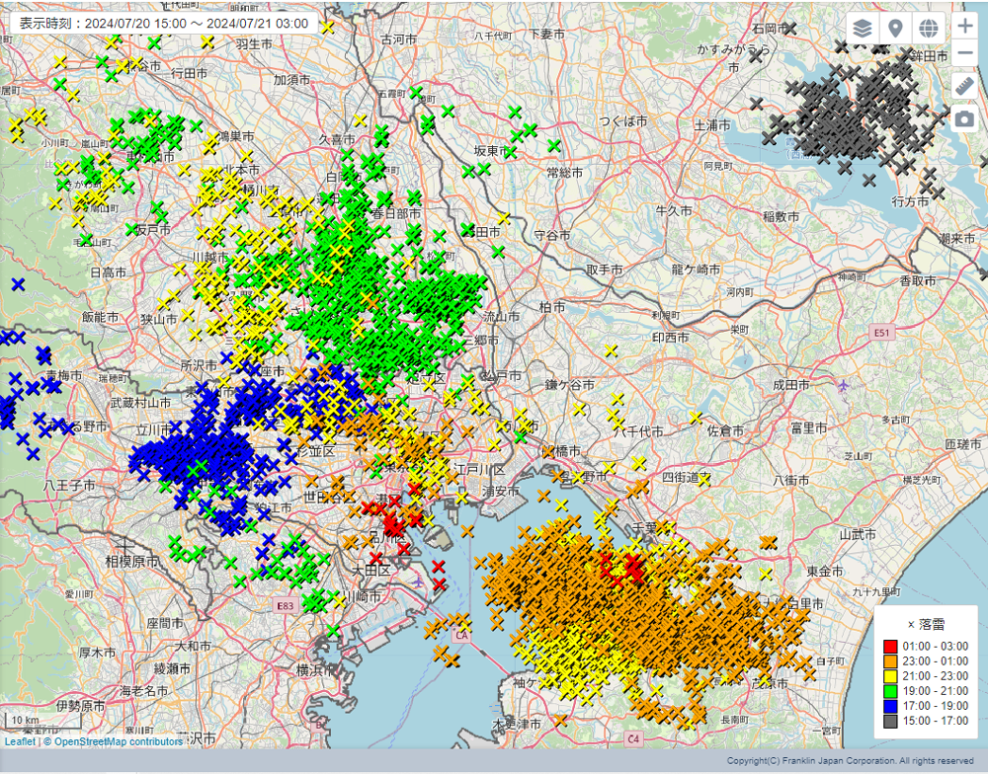Click the 10 km scale bar

pos(28,720)
